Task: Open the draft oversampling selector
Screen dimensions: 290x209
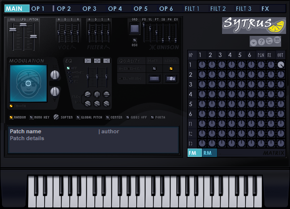Action: (x=154, y=78)
